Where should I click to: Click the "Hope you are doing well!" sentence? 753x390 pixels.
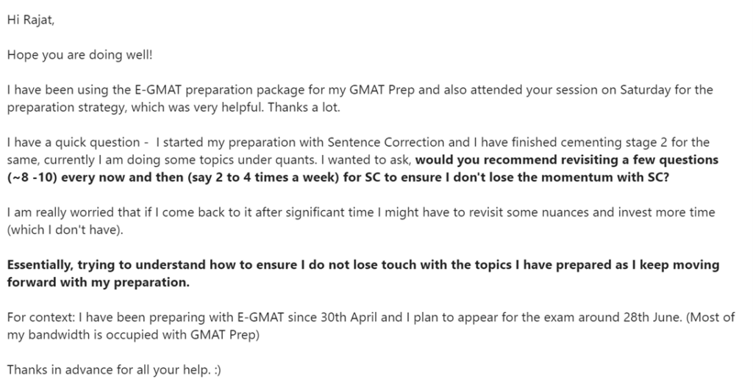[x=79, y=54]
